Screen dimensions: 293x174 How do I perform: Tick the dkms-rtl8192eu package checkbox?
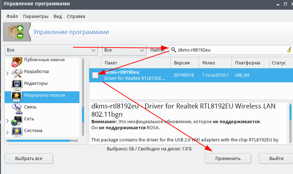(x=95, y=75)
